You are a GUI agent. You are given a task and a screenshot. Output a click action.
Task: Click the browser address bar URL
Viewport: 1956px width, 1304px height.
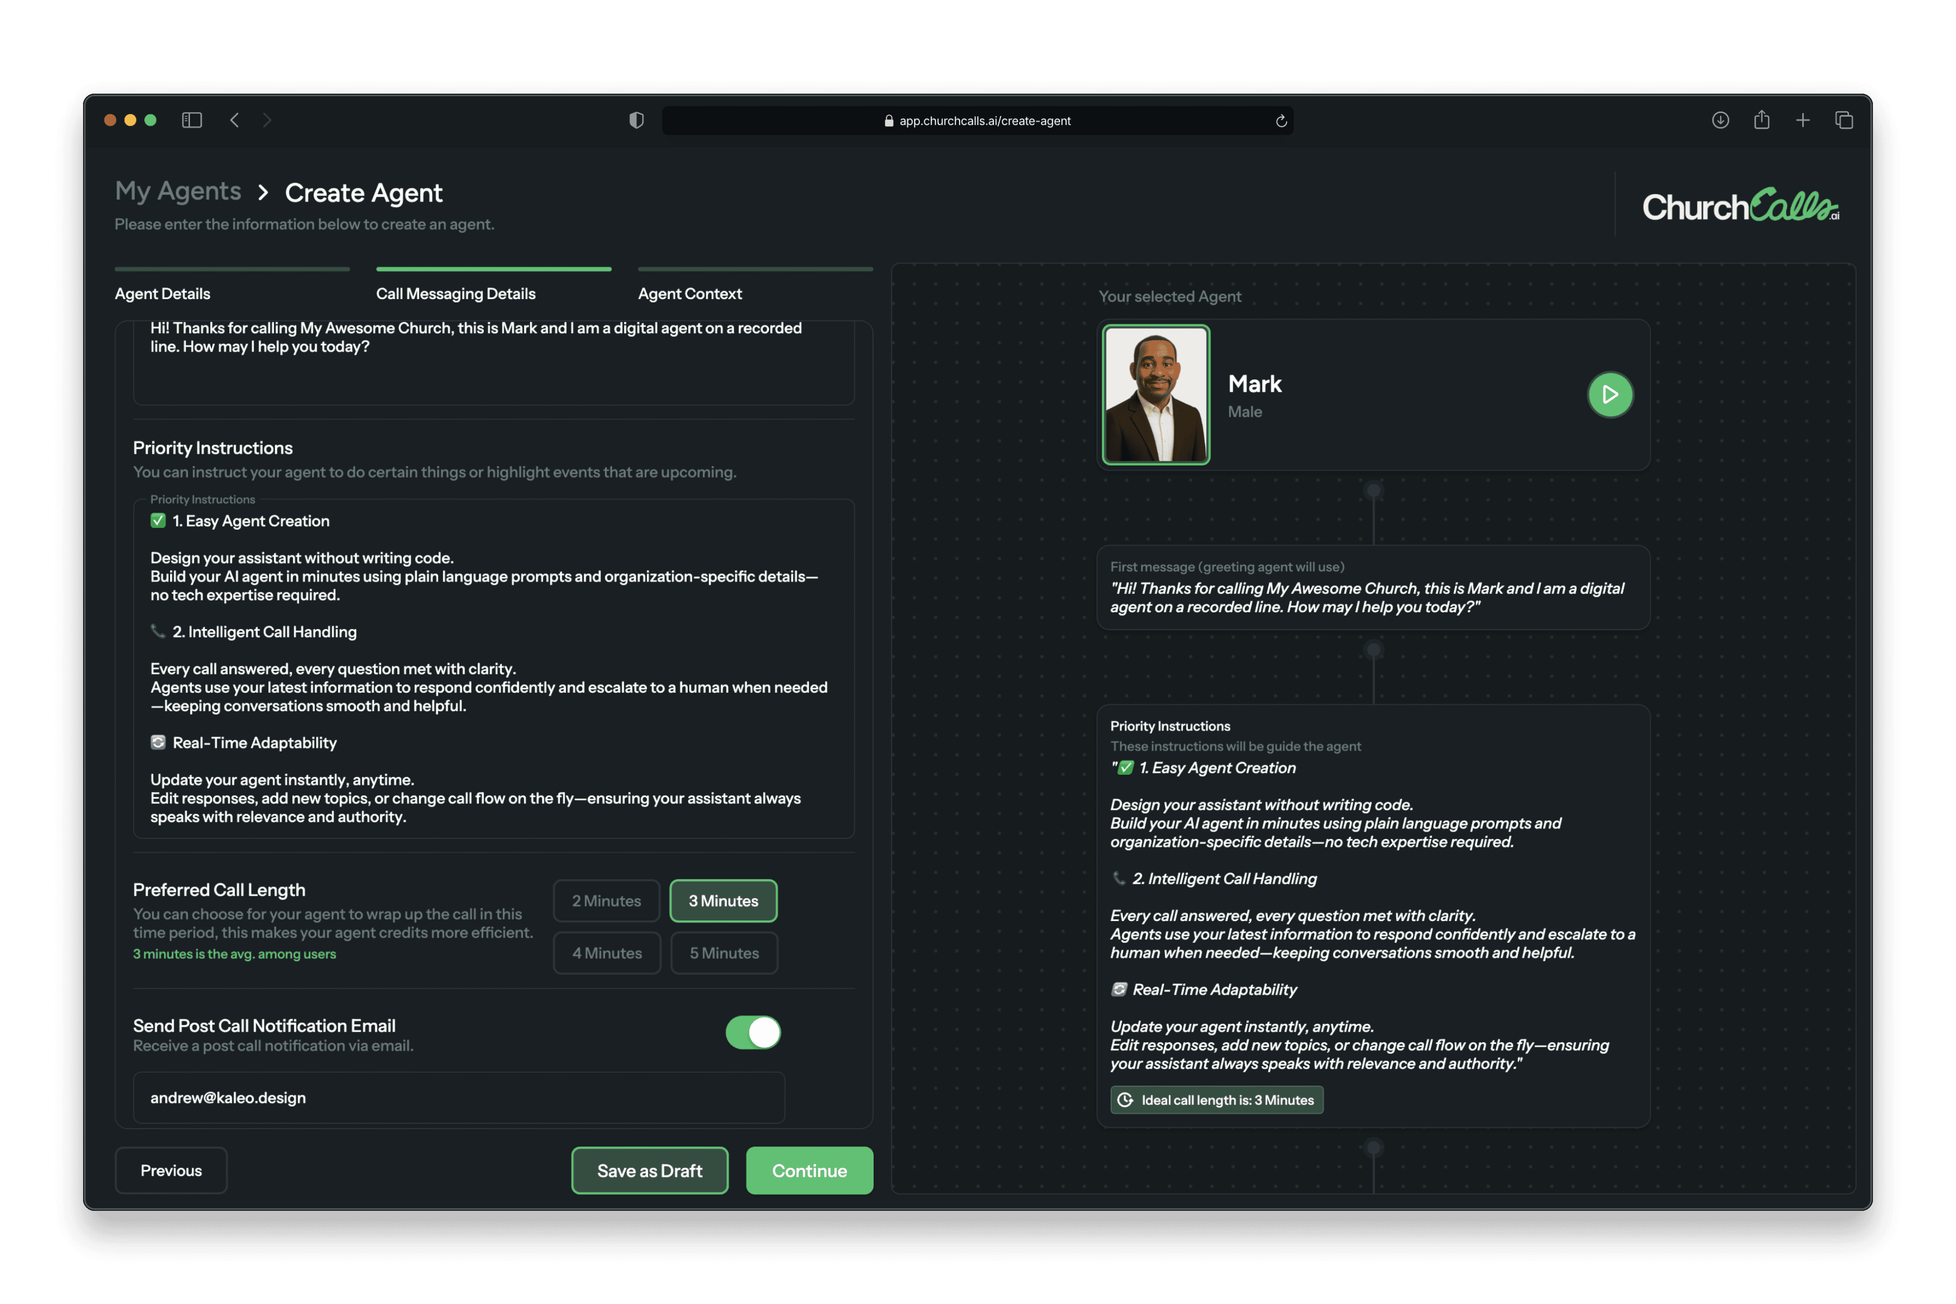(985, 121)
